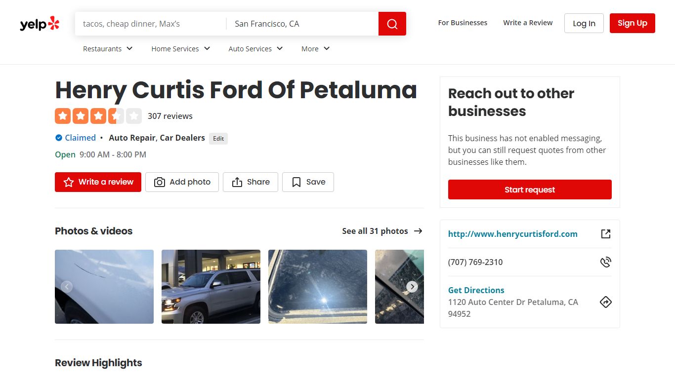
Task: Click the red search magnifier button
Action: click(392, 24)
